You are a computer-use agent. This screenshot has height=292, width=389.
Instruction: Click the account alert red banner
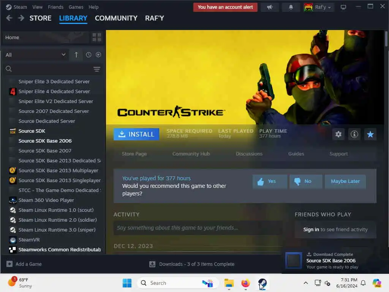(225, 7)
